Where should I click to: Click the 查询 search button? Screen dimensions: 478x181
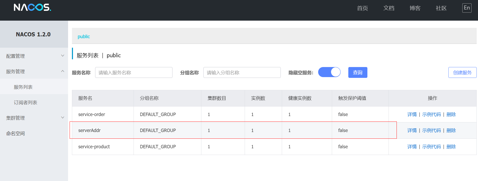point(358,72)
